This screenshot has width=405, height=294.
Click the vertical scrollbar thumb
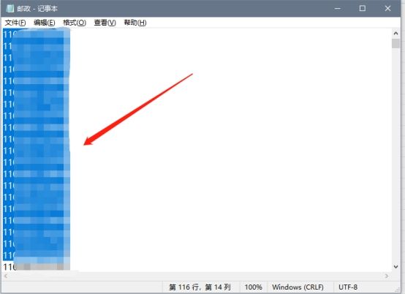click(395, 43)
